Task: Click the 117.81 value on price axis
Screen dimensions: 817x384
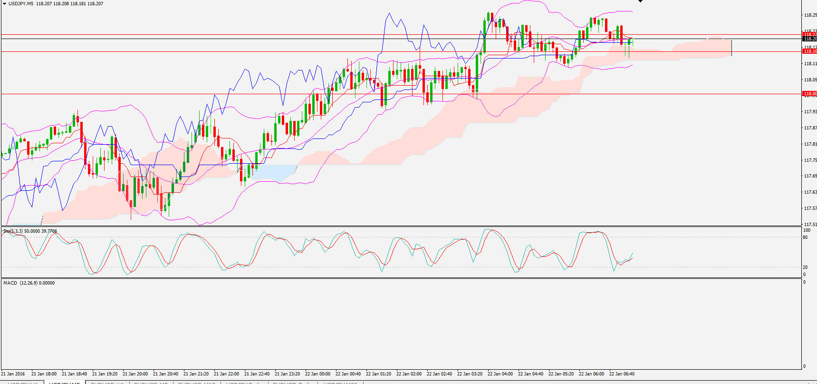Action: (x=810, y=144)
